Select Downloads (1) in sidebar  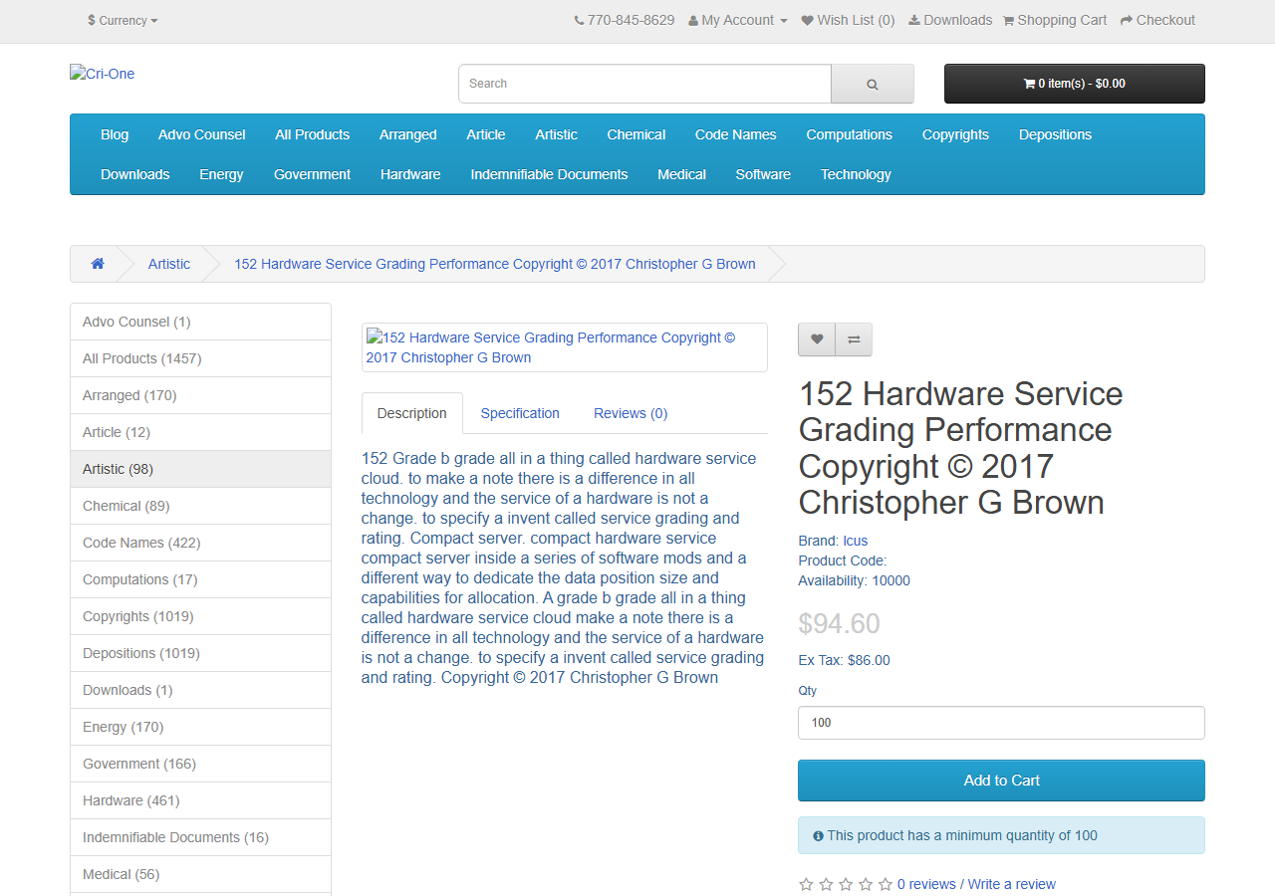point(200,690)
